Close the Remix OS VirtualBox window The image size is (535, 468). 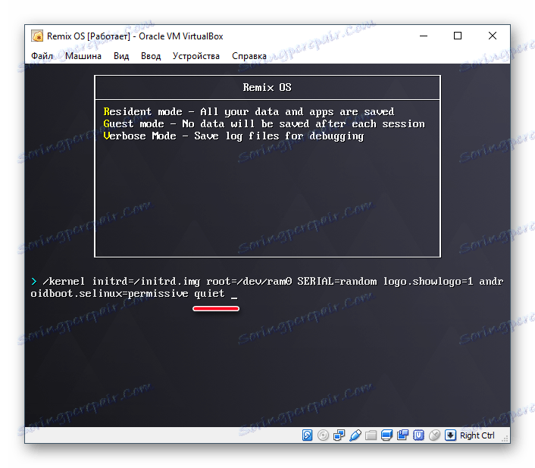pyautogui.click(x=493, y=36)
